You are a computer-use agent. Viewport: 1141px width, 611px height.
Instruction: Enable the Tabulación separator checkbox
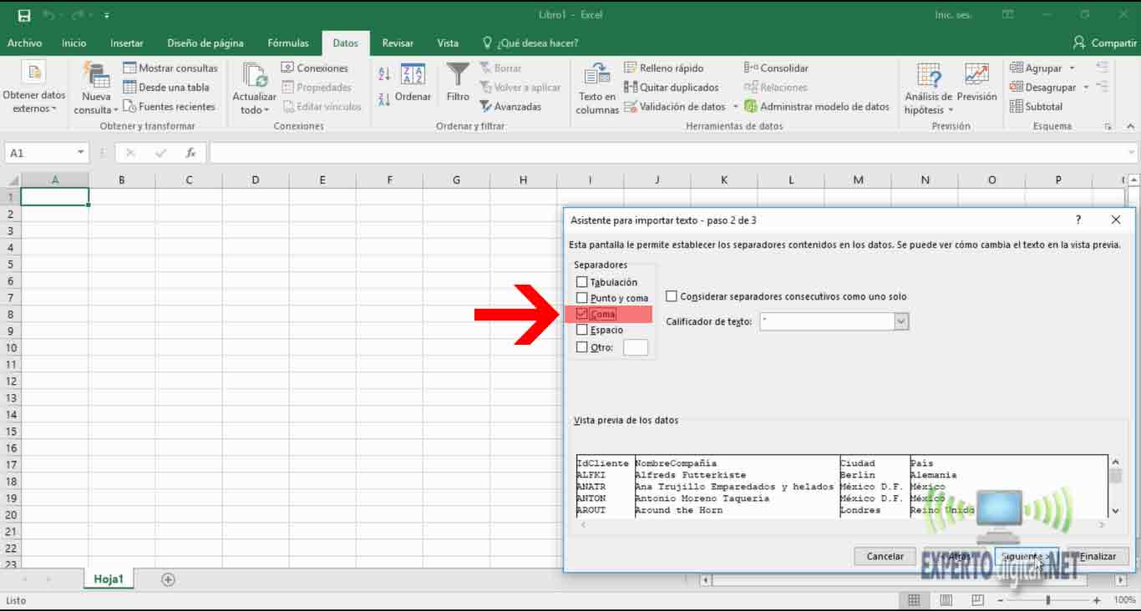coord(582,282)
